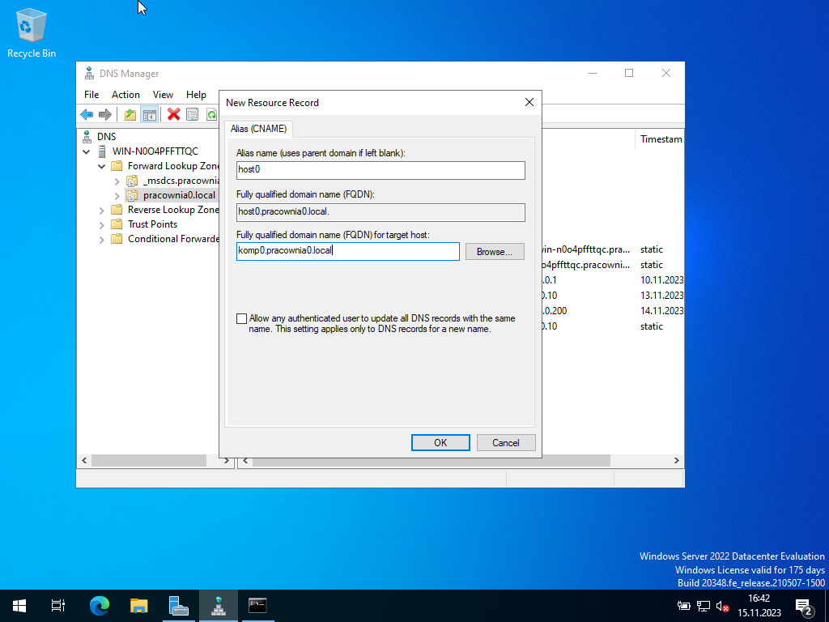Viewport: 829px width, 622px height.
Task: Click the Conditional Forwarders folder icon
Action: [117, 239]
